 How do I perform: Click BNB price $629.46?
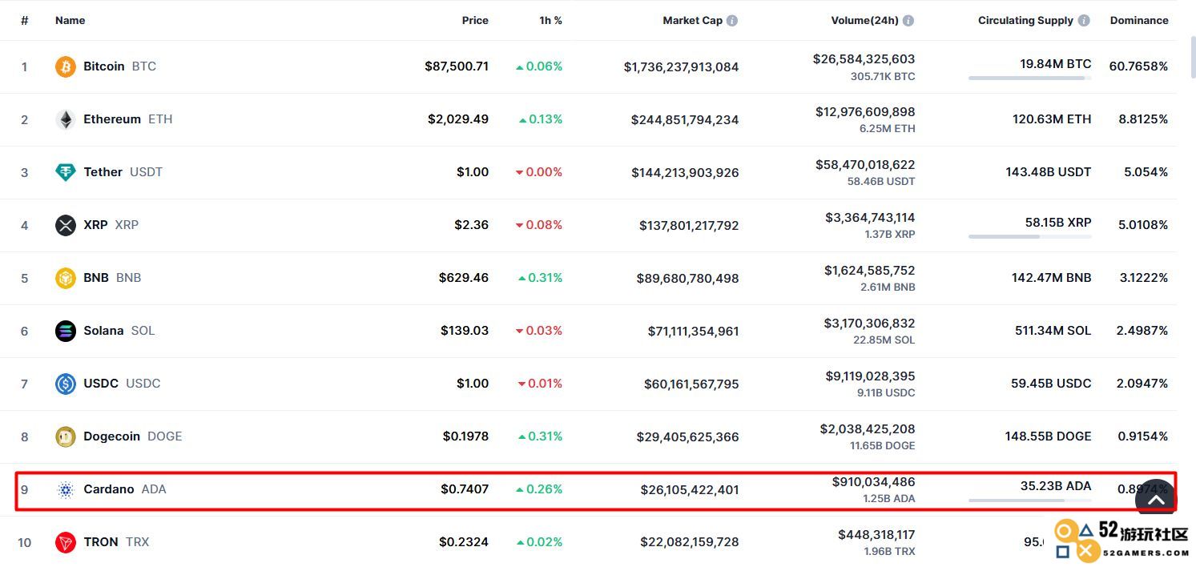coord(464,278)
